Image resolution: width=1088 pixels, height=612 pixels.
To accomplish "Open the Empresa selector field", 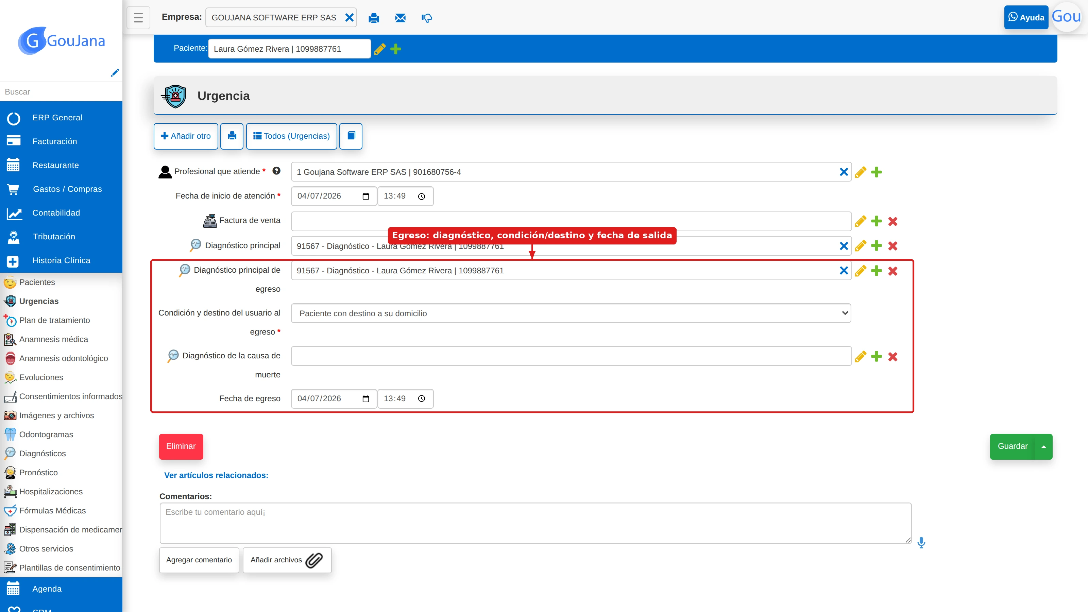I will point(281,18).
